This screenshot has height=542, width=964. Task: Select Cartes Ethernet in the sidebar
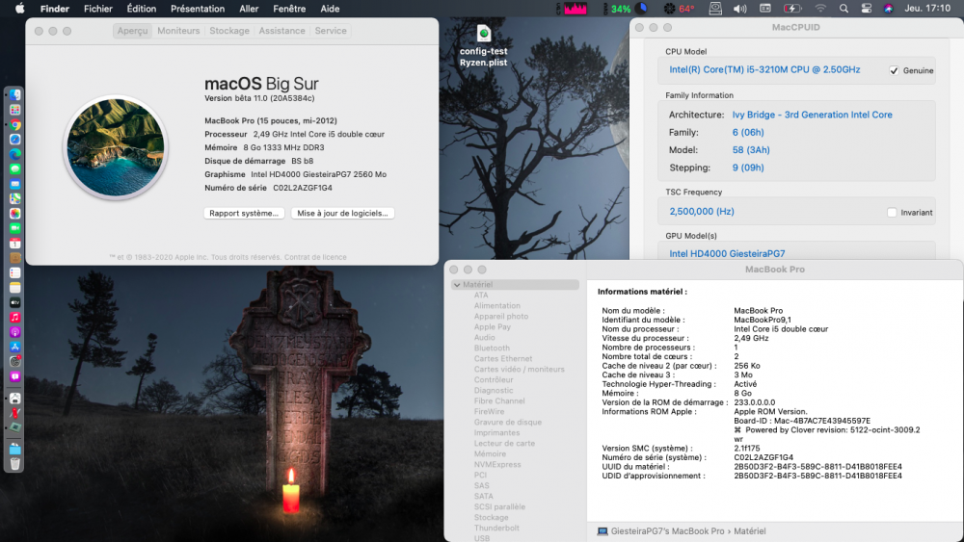(x=503, y=358)
